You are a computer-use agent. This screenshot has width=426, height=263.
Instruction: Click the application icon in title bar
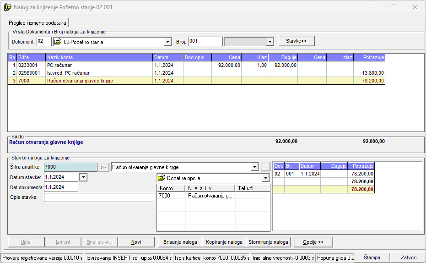point(7,7)
